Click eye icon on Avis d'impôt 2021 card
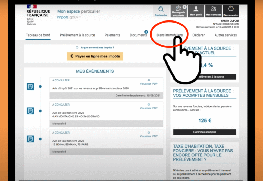263x181 pixels. 149,80
